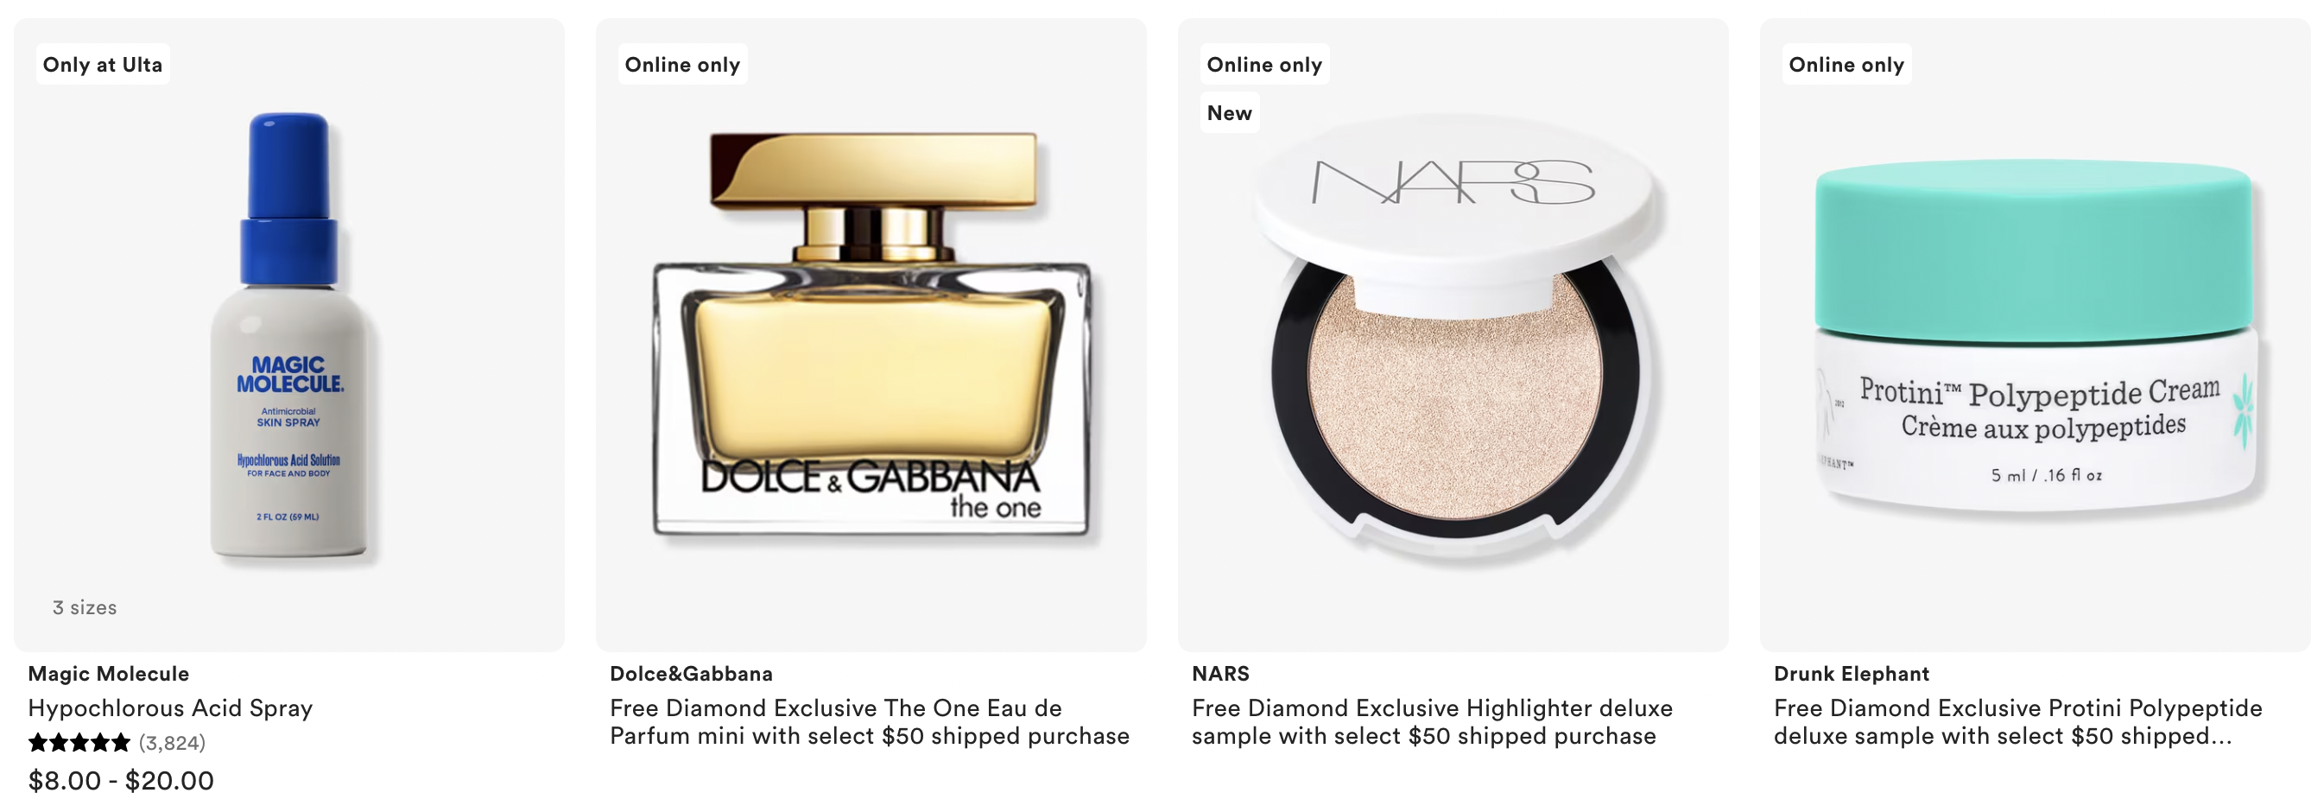
Task: Click the Dolce&Gabbana "Online only" badge
Action: click(683, 65)
